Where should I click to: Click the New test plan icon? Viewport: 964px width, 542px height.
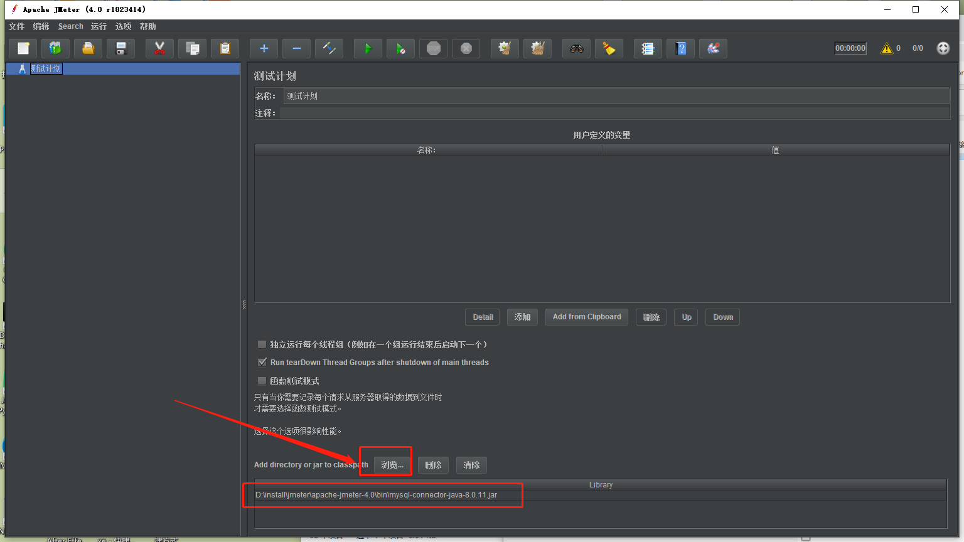tap(23, 48)
